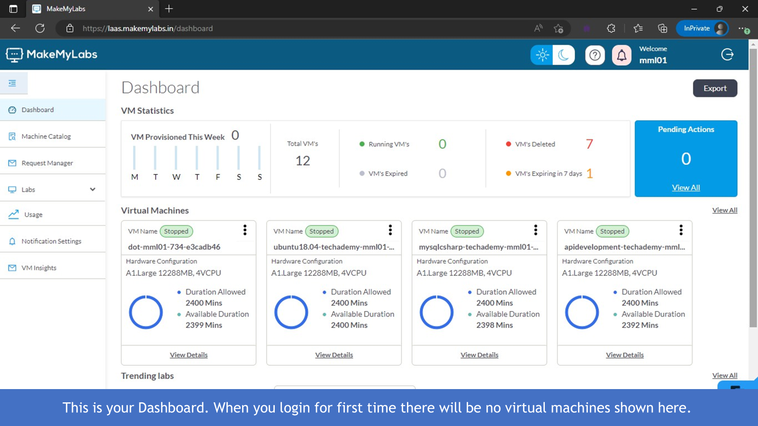Add this page to favorites star icon
This screenshot has width=758, height=426.
pyautogui.click(x=559, y=28)
